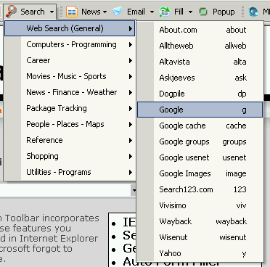Click the Fill form icon
This screenshot has height=267, width=270.
click(165, 12)
